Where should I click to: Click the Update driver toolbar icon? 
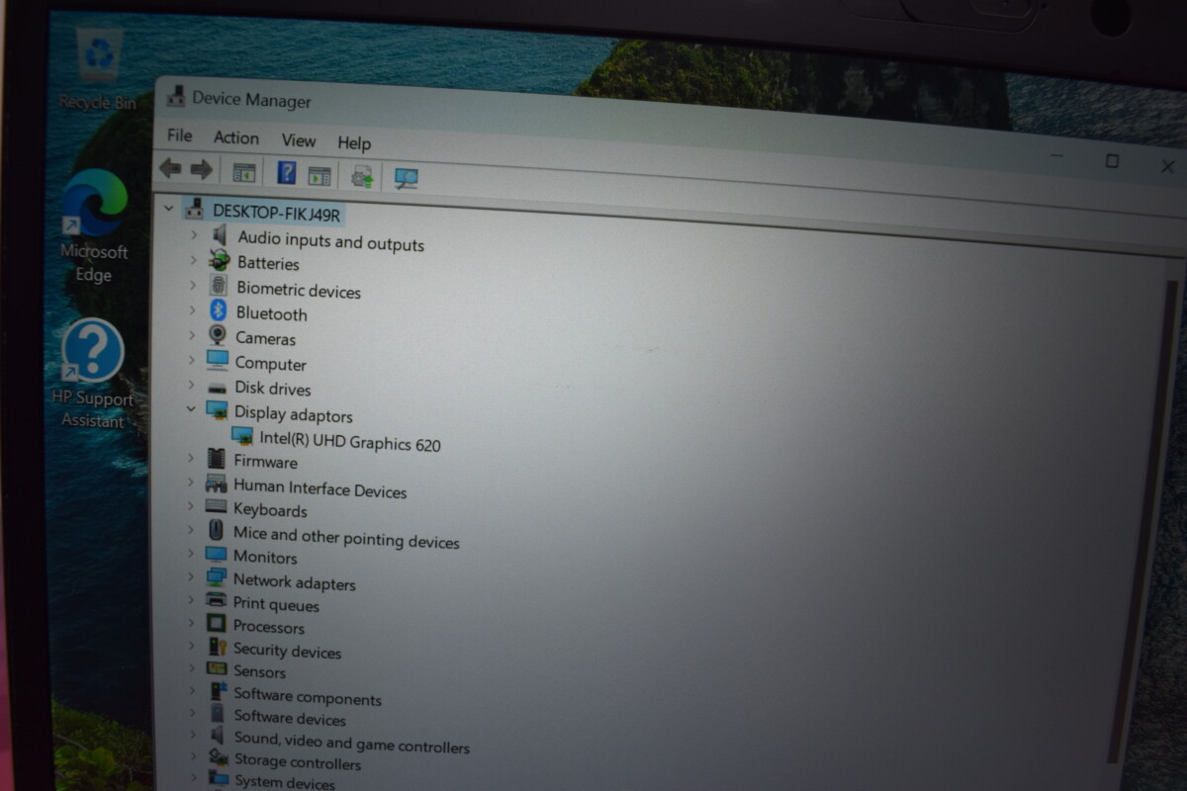click(362, 177)
